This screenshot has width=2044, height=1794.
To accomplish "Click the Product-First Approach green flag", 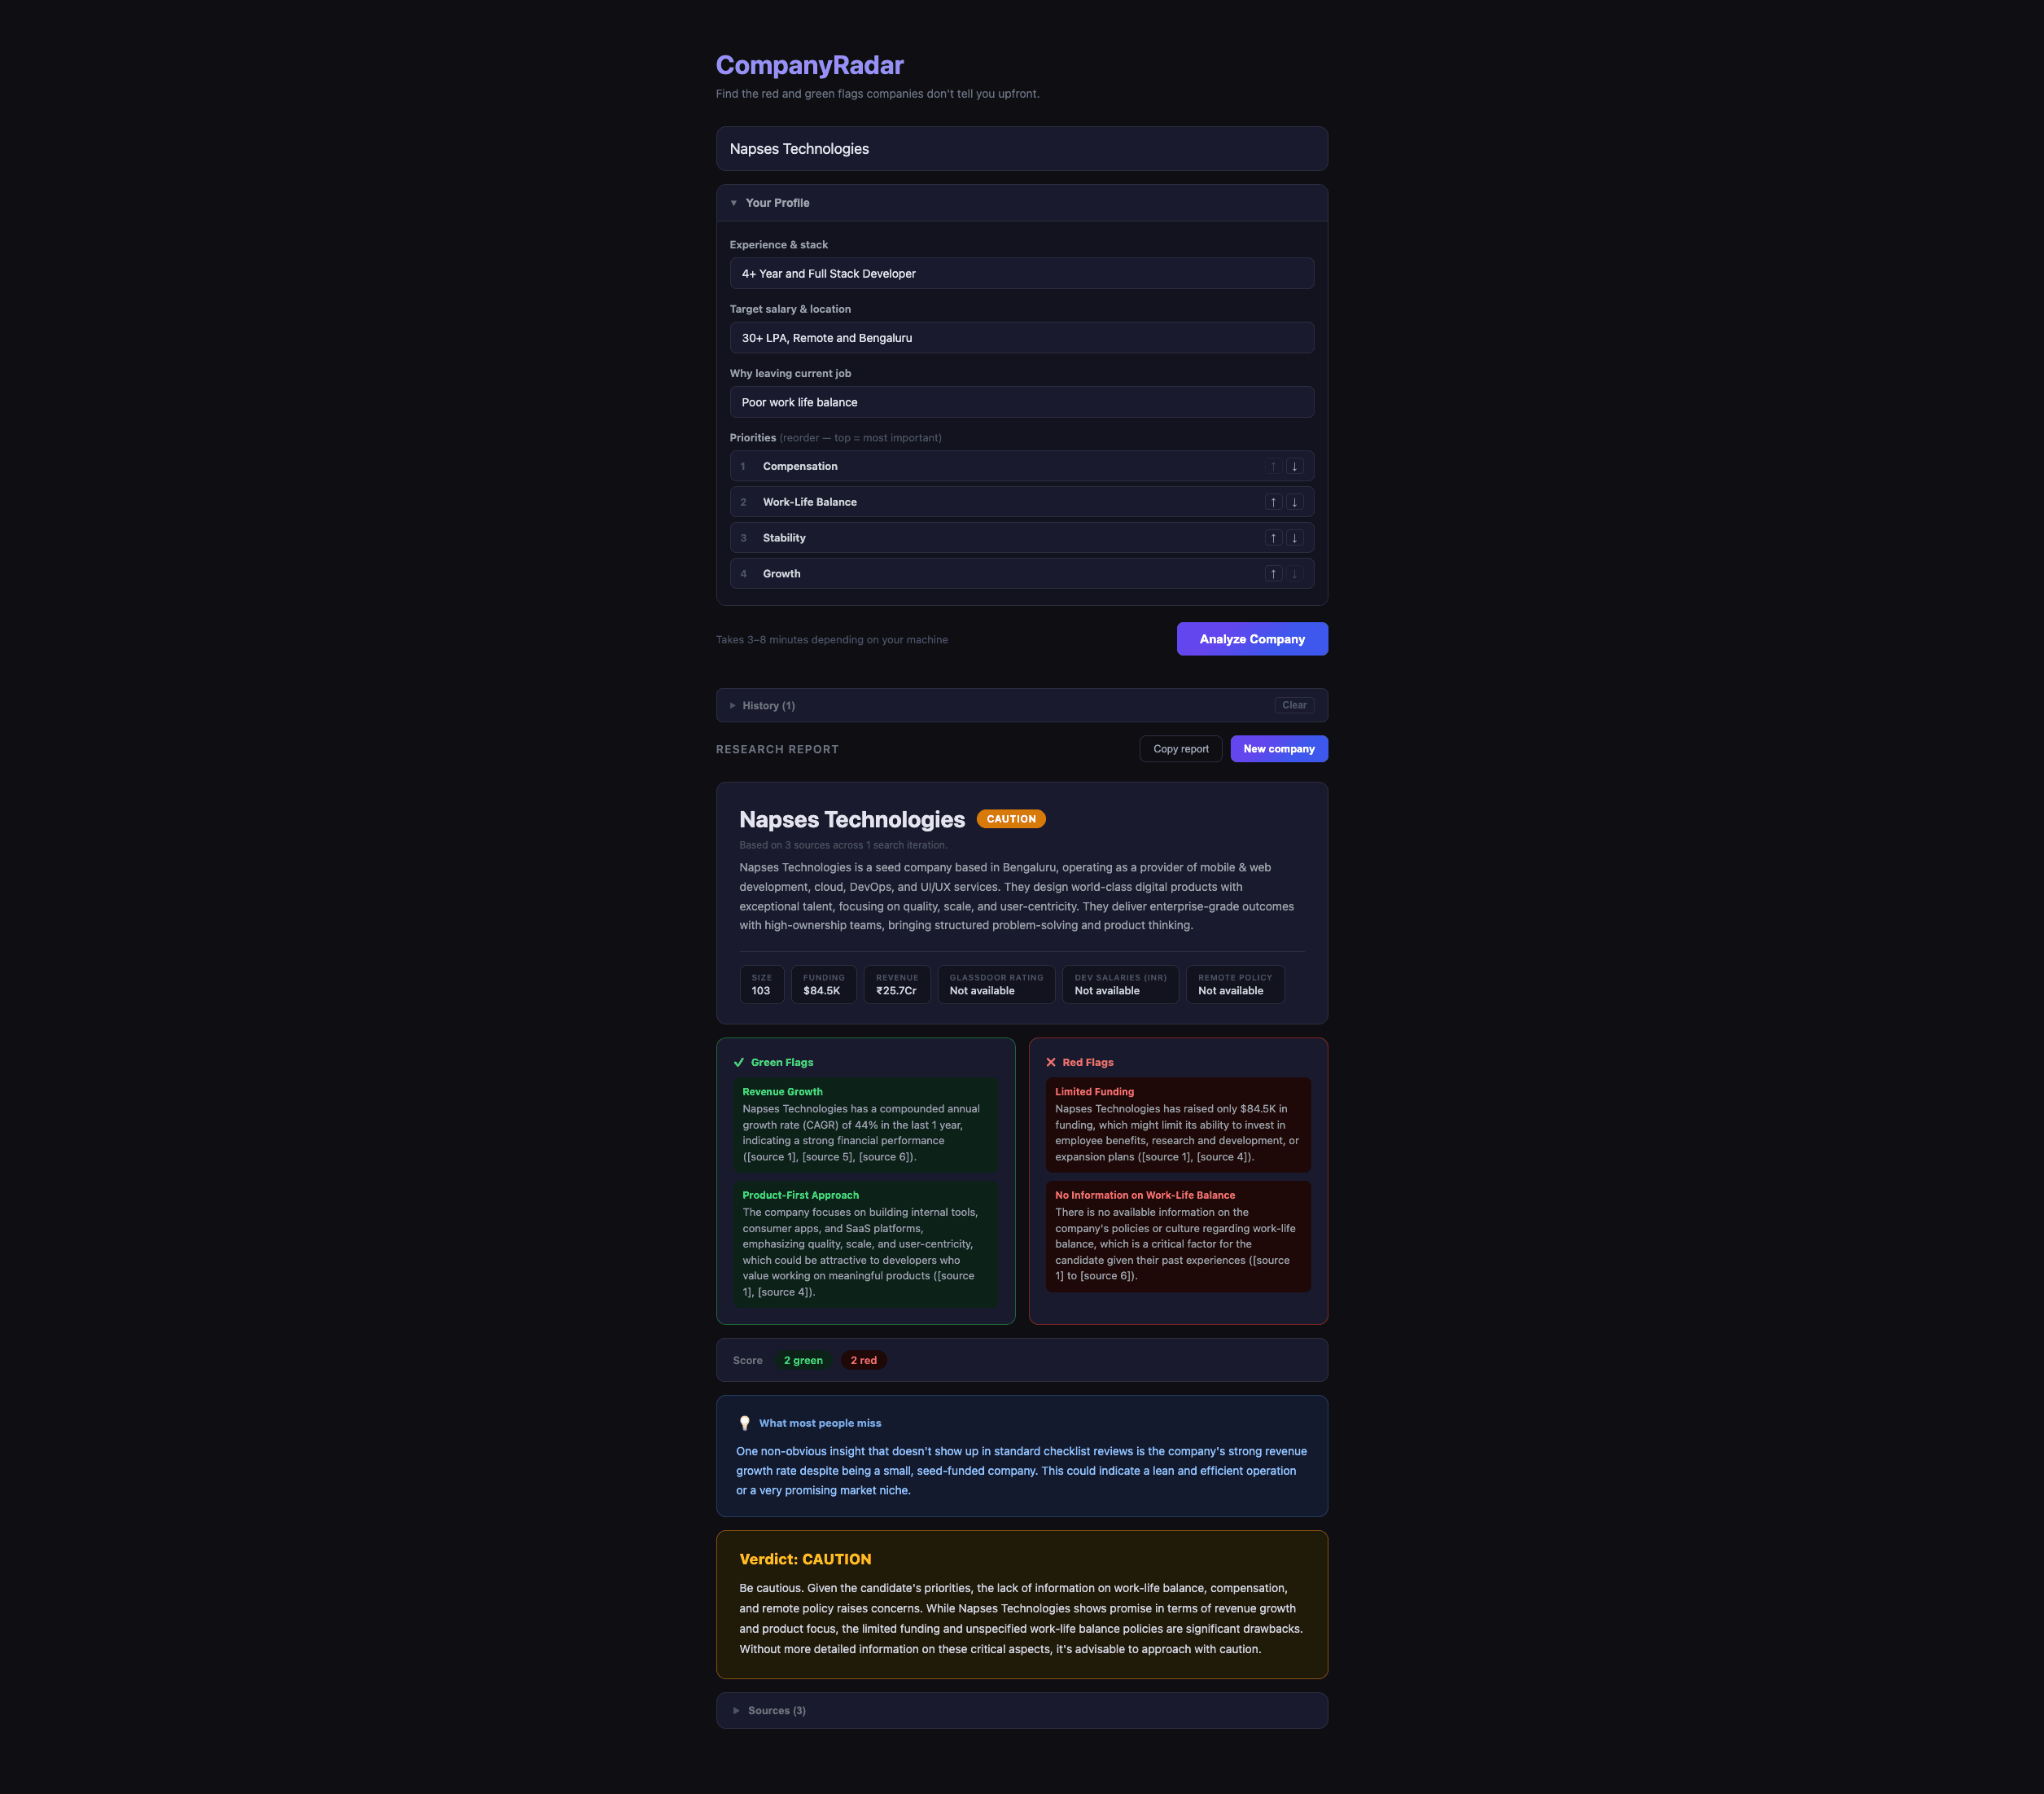I will (866, 1244).
